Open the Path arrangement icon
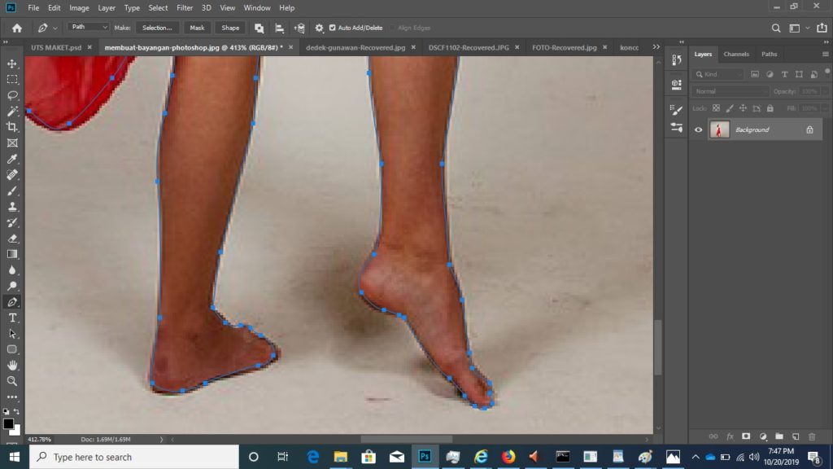Viewport: 833px width, 469px height. (299, 28)
